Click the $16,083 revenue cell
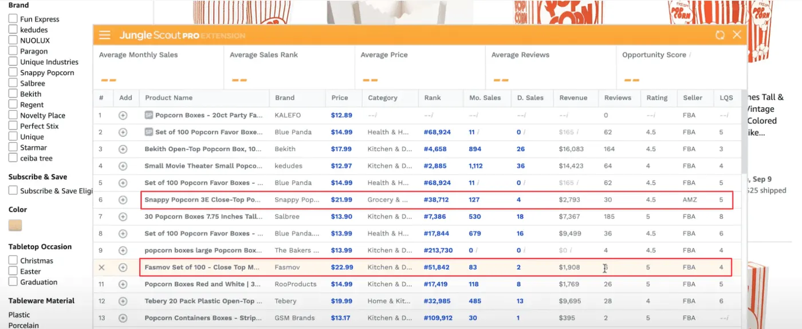Screen dimensions: 802x329 571,149
